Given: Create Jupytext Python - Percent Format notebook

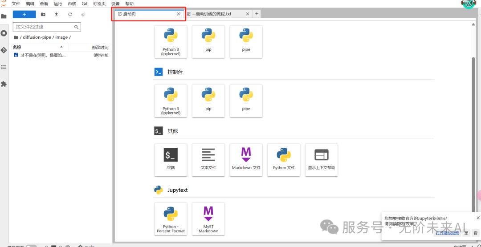Looking at the screenshot, I should tap(171, 219).
